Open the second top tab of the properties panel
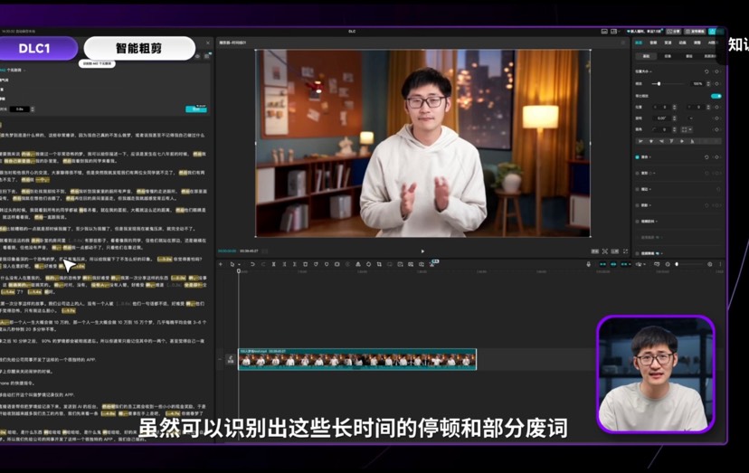The image size is (749, 473). (653, 43)
